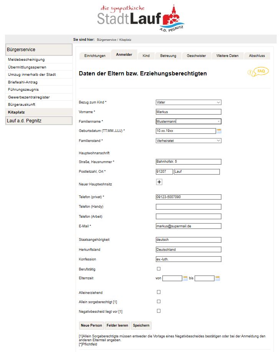The height and width of the screenshot is (352, 279).
Task: Click the Stadt Lauf logo
Action: [140, 18]
